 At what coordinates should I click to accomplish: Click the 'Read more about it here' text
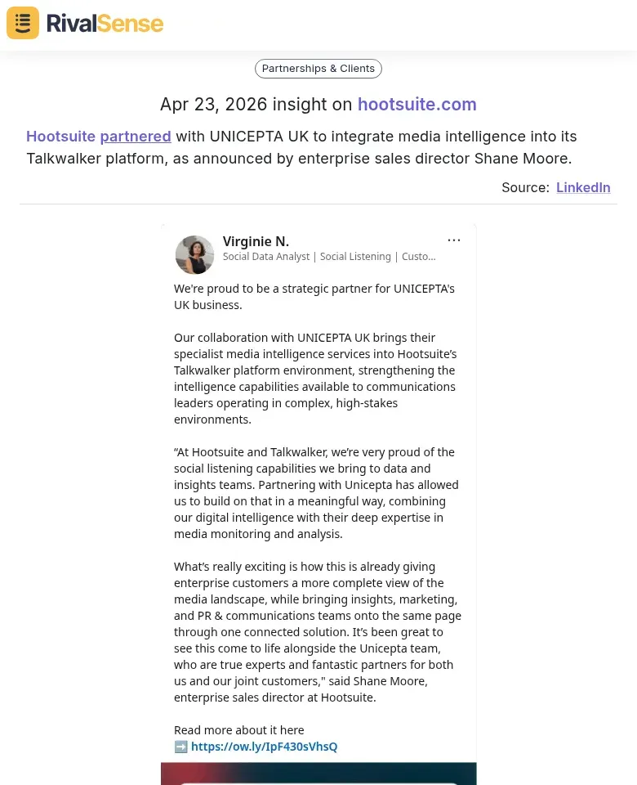[x=238, y=729]
